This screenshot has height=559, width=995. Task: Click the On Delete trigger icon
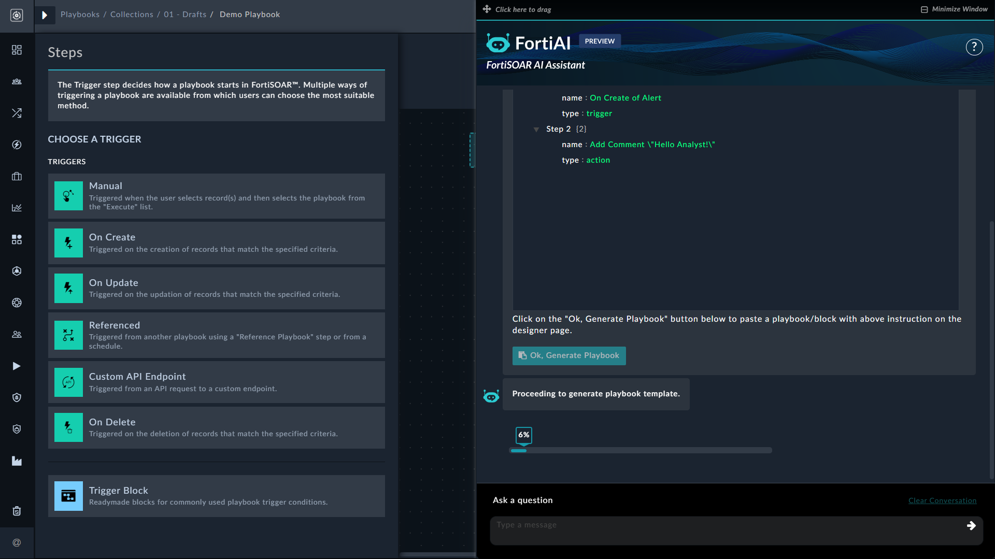(x=68, y=427)
